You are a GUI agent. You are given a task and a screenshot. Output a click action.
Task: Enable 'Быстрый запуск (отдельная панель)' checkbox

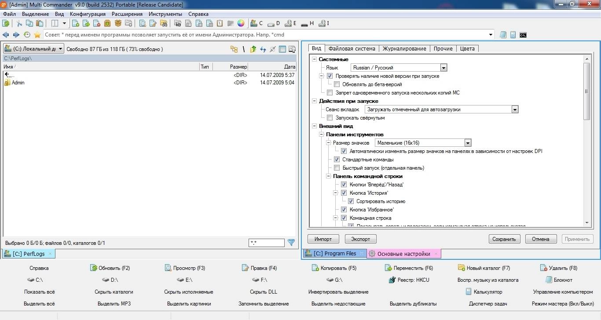[337, 168]
